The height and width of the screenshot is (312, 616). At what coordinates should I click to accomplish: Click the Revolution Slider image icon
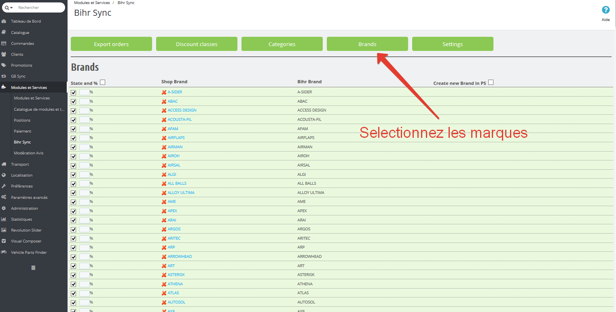point(4,230)
